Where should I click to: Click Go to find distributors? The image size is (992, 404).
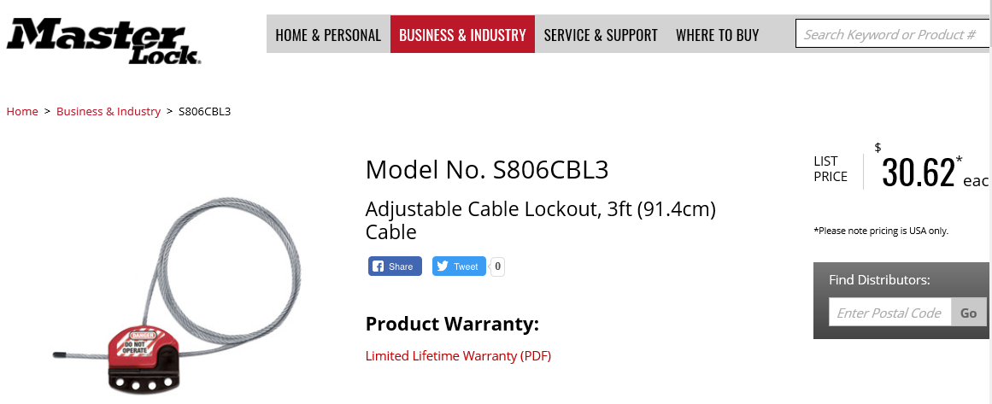(x=969, y=313)
